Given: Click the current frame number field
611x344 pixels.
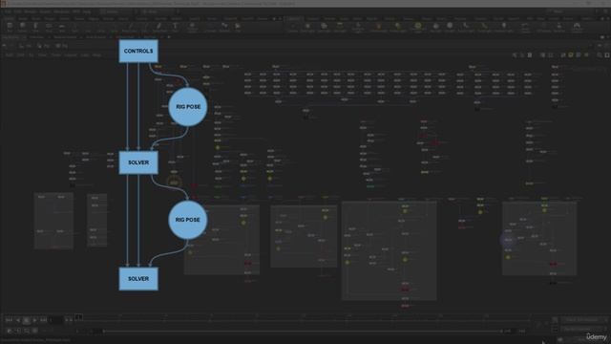Looking at the screenshot, I should [x=56, y=320].
